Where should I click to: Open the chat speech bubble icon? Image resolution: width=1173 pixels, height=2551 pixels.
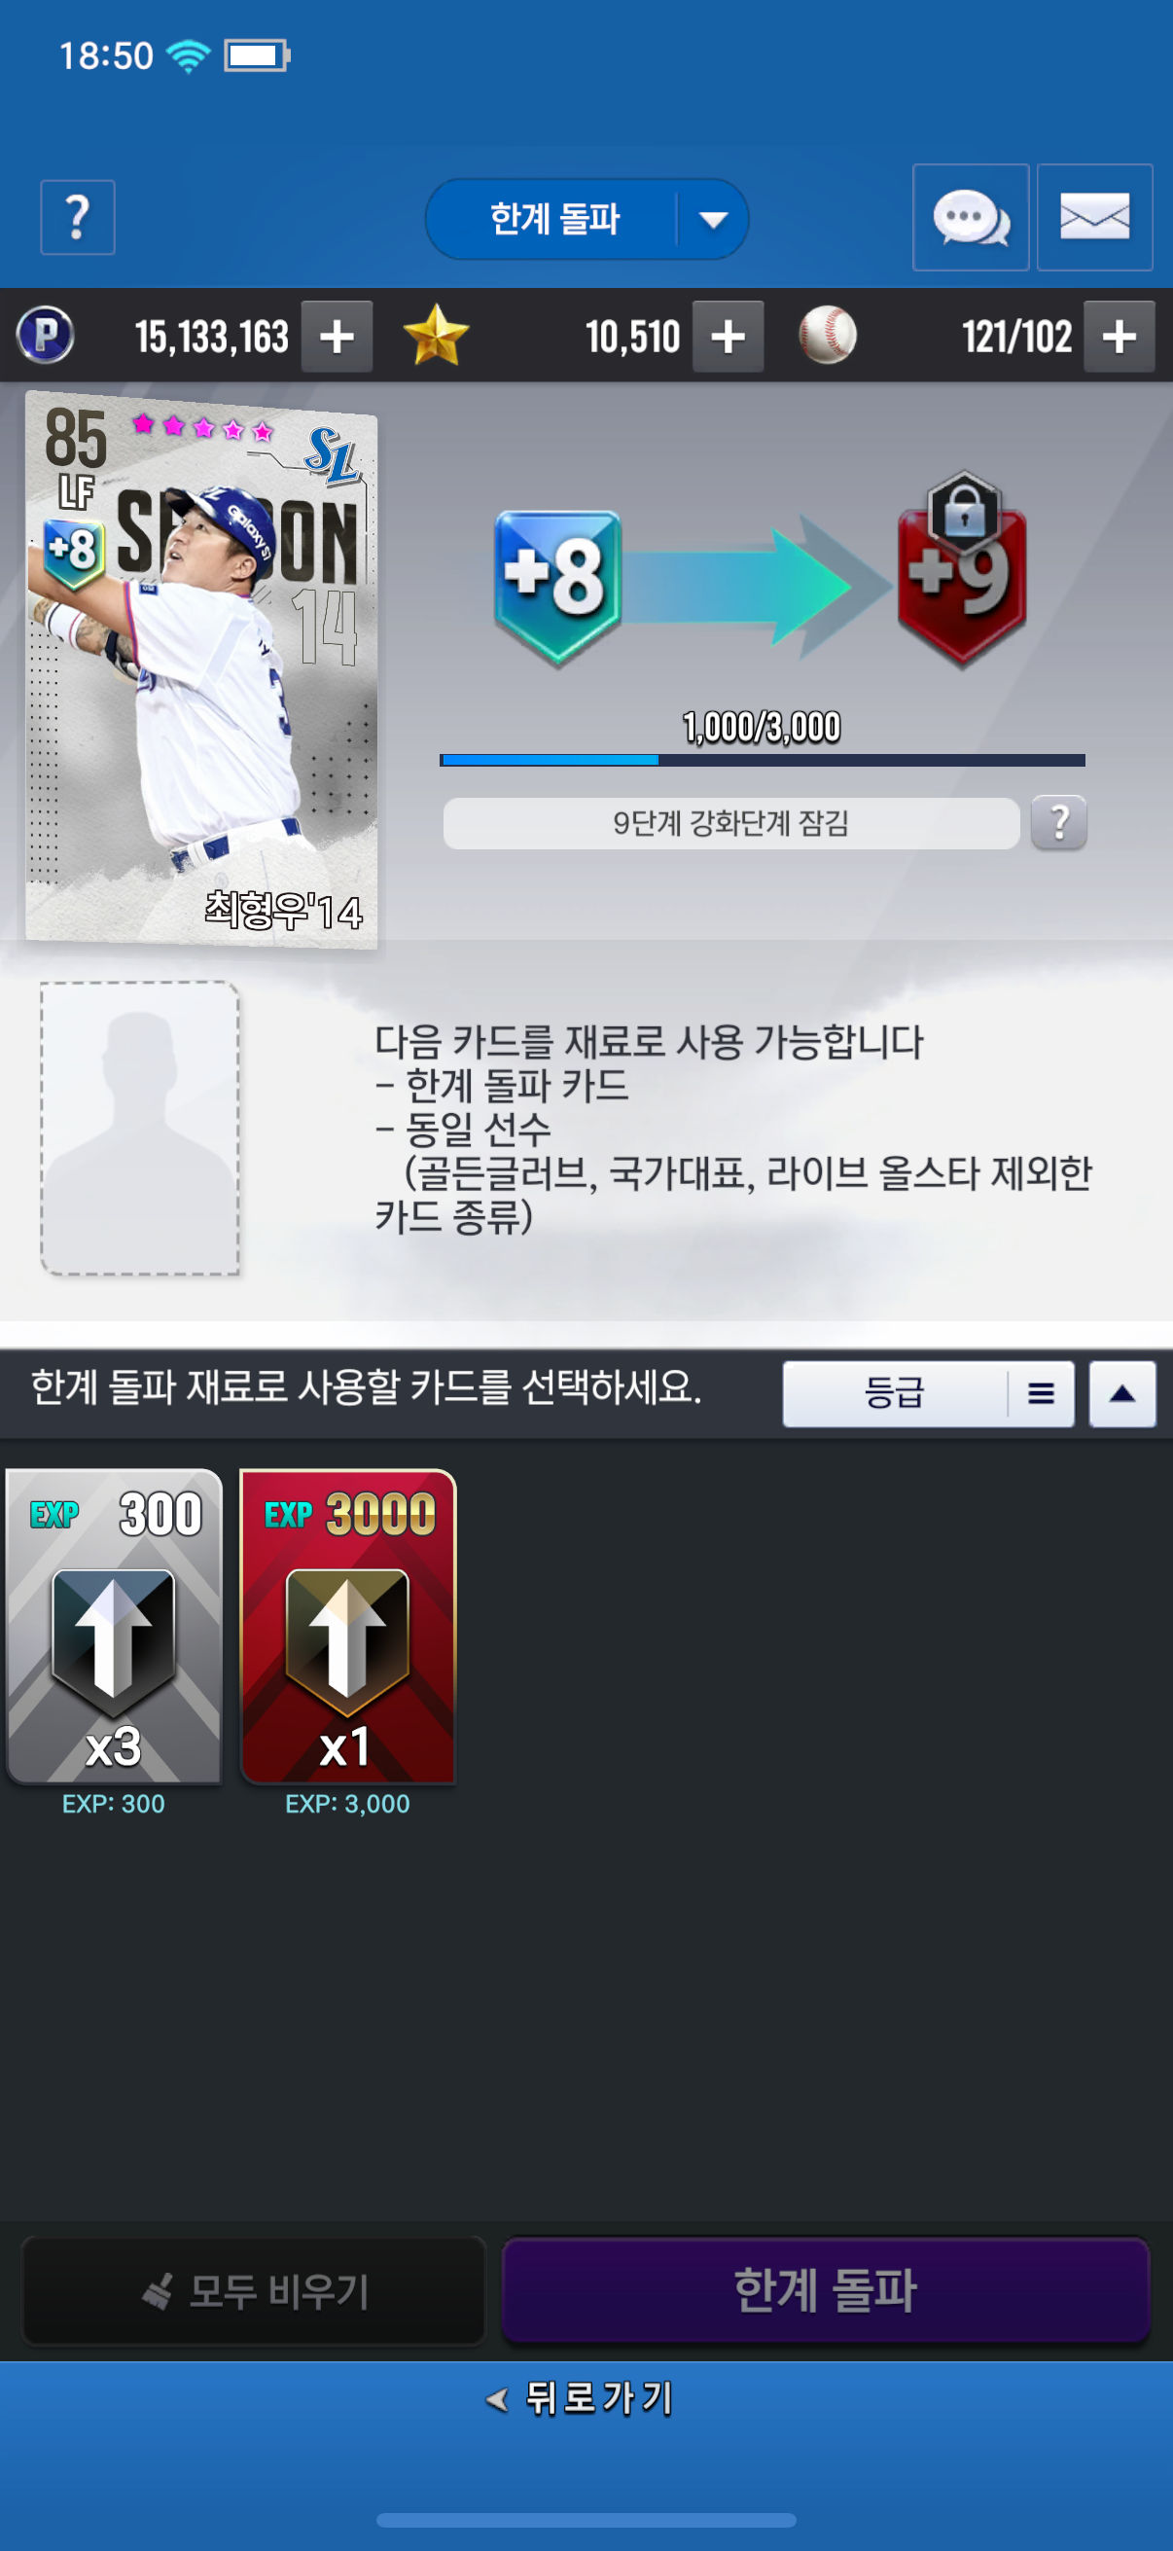(970, 217)
